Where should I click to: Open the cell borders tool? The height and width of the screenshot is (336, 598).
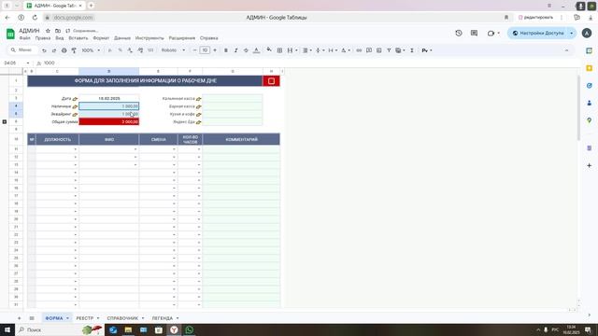coord(279,50)
